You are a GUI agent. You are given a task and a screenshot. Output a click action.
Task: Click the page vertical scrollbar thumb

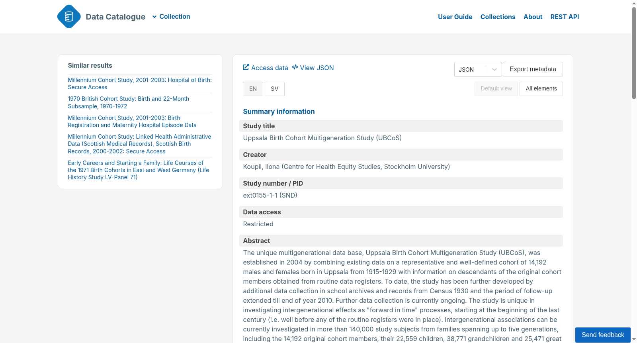coord(634,53)
